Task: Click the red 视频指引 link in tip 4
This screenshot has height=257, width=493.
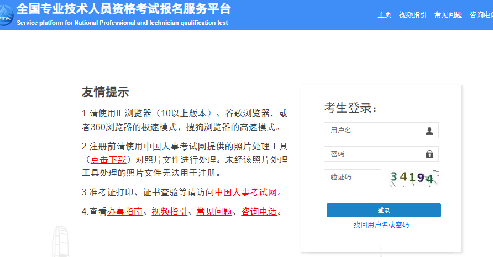Action: [x=169, y=211]
